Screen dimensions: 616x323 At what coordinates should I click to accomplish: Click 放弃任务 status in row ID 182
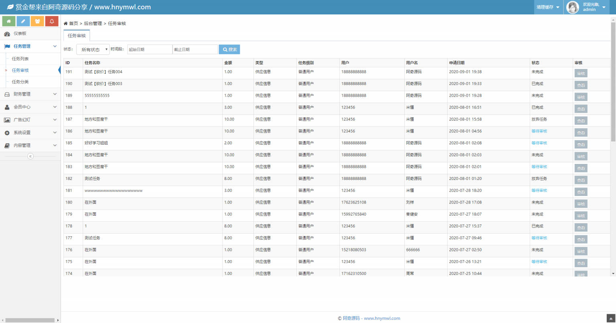tap(539, 179)
